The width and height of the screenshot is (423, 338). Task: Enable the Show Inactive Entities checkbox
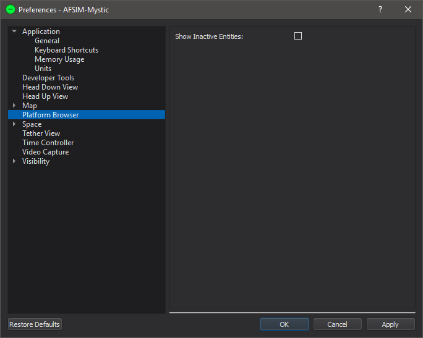(298, 36)
